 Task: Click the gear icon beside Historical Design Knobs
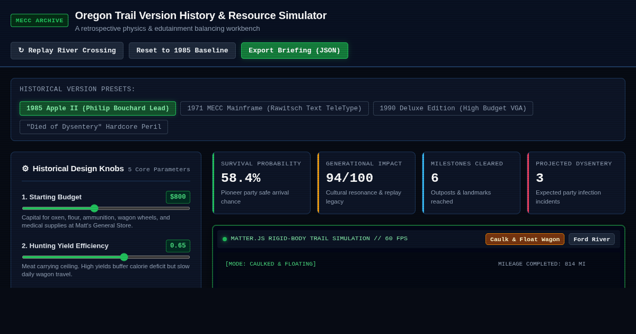click(25, 169)
